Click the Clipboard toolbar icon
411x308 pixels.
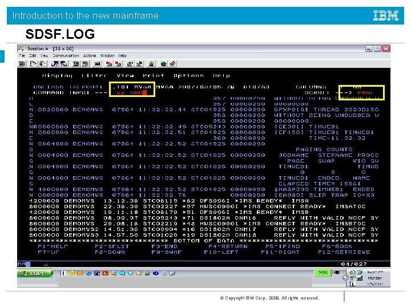(x=151, y=64)
